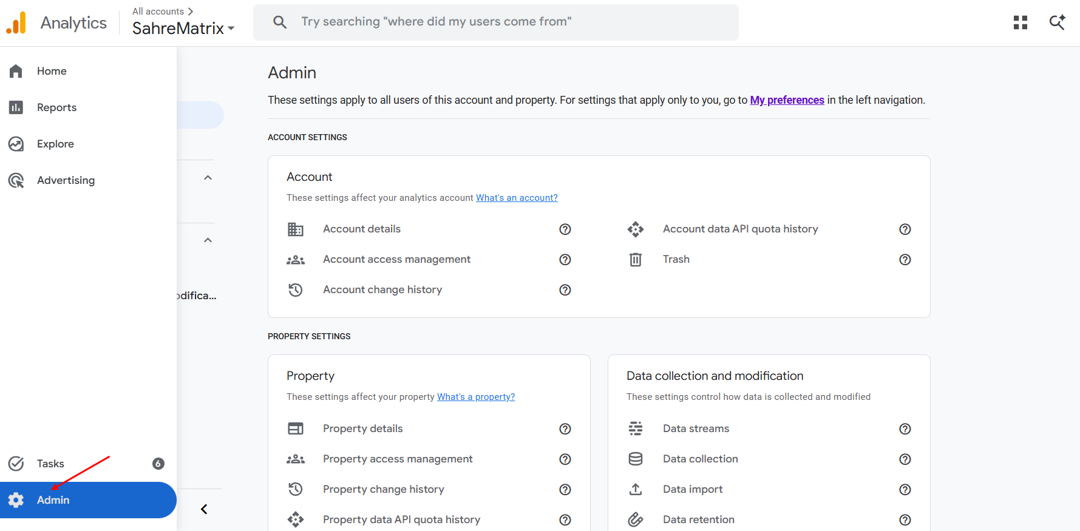This screenshot has height=531, width=1080.
Task: Open the Google apps grid icon
Action: point(1021,22)
